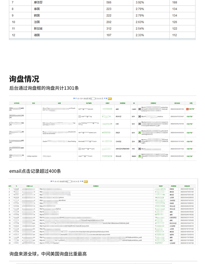Click next page arrow in 472-record email pager

(x=81, y=181)
